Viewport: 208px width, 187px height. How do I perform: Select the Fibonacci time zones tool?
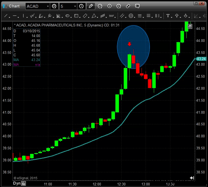coord(157,16)
